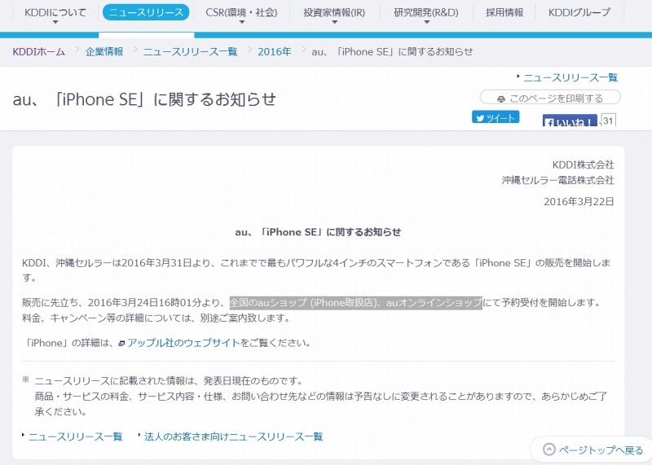Open 法人のお客さま向けニュースリリース一覧 link

tap(234, 436)
